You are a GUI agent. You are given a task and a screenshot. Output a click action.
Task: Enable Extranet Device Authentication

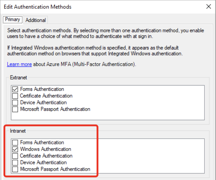tap(15, 103)
